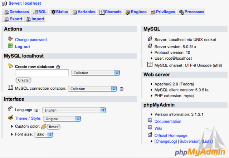Click the Privileges tab icon
The width and height of the screenshot is (229, 158).
[x=153, y=12]
